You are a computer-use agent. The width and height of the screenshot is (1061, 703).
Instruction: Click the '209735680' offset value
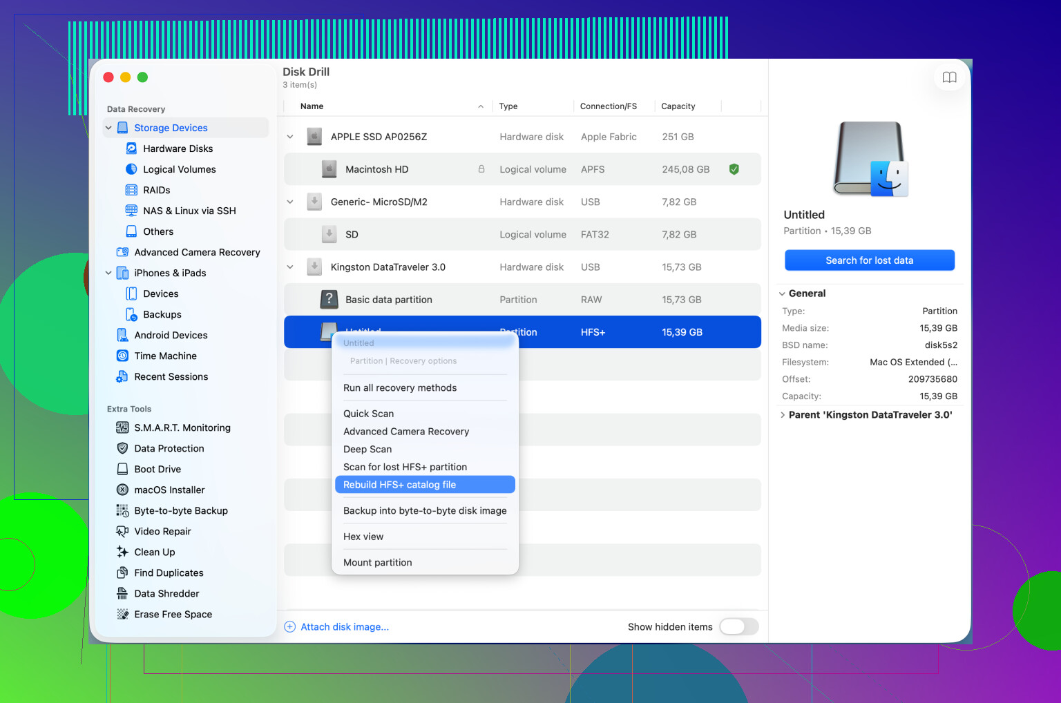click(x=933, y=379)
